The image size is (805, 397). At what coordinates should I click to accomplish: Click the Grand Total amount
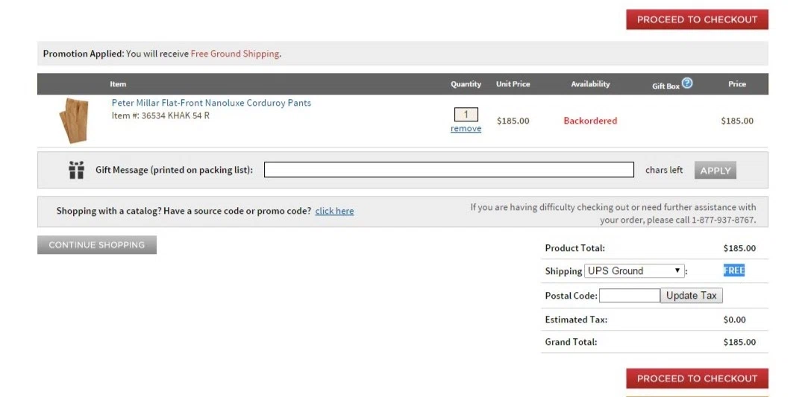(x=740, y=342)
